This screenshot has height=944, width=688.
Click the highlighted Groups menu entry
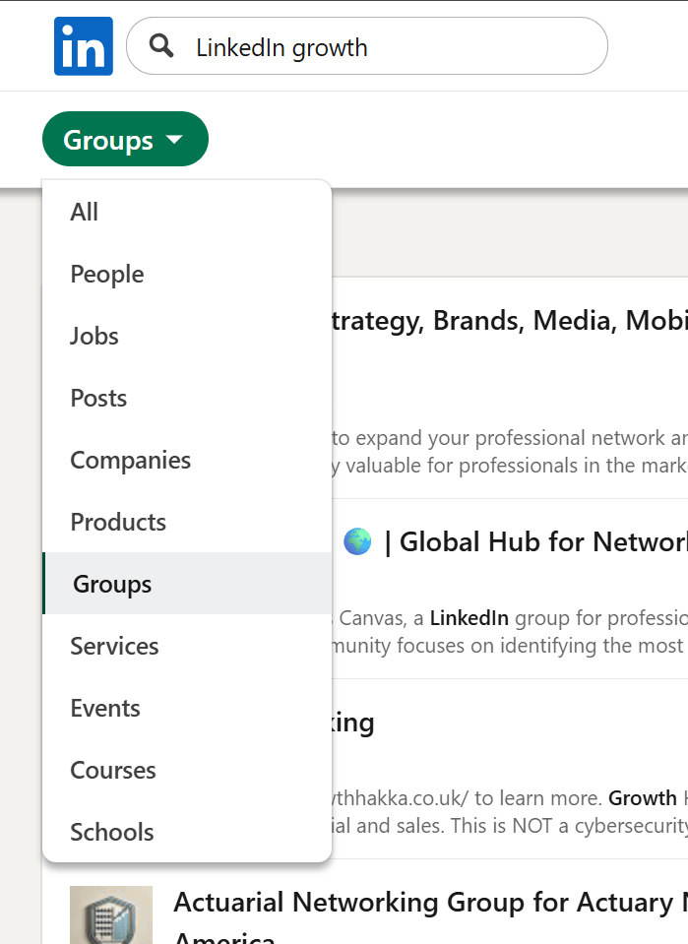pos(187,584)
